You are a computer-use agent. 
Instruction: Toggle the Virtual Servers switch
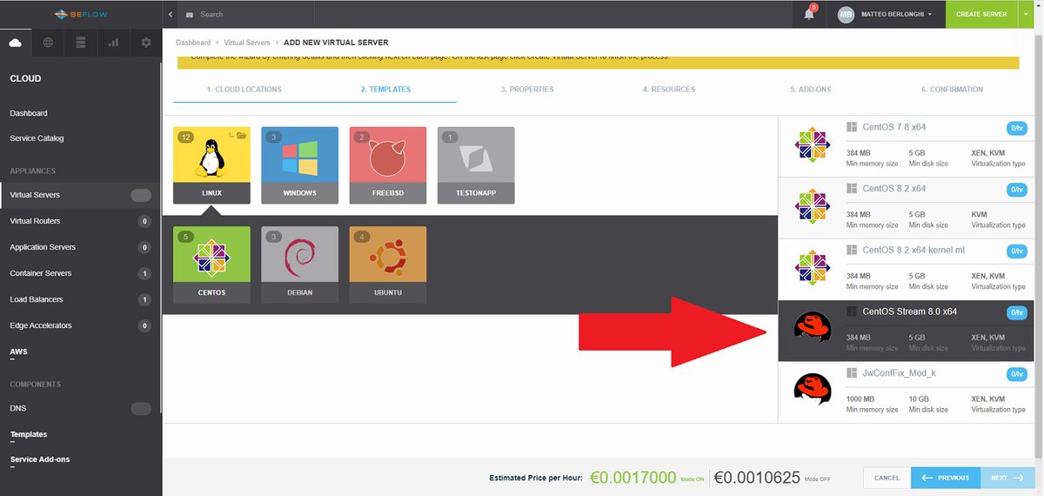click(140, 195)
